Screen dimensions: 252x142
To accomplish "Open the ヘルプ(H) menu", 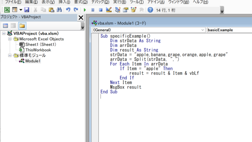I will pos(200,2).
